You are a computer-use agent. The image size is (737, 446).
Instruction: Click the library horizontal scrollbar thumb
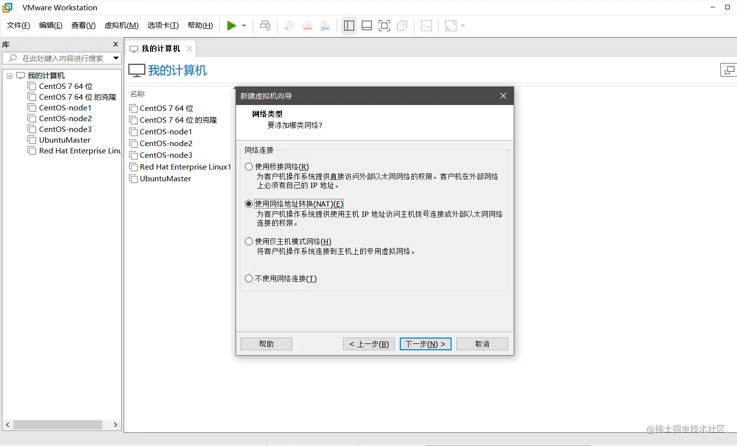[58, 425]
